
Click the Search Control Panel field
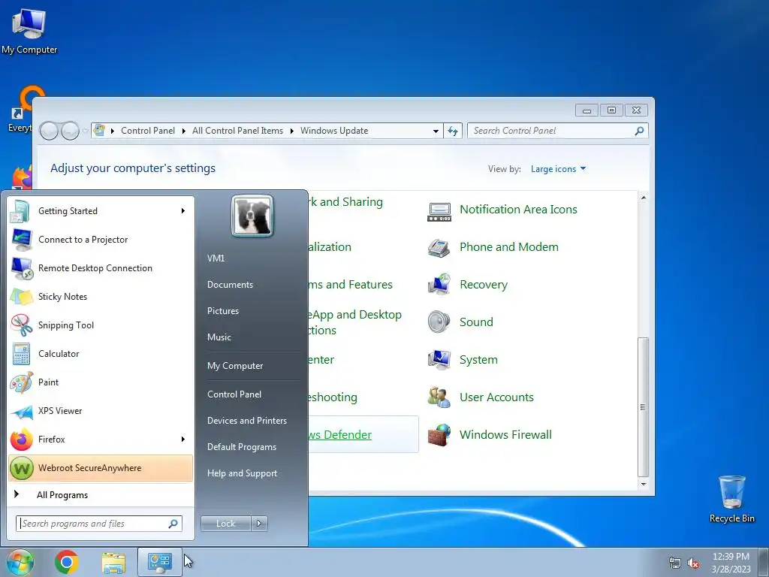pos(558,131)
